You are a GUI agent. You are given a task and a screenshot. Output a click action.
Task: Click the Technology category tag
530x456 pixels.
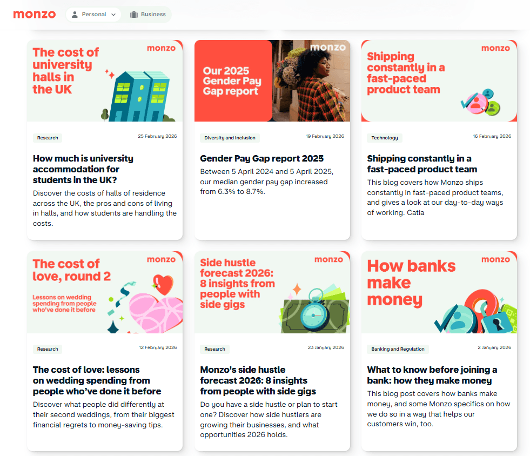[x=385, y=138]
